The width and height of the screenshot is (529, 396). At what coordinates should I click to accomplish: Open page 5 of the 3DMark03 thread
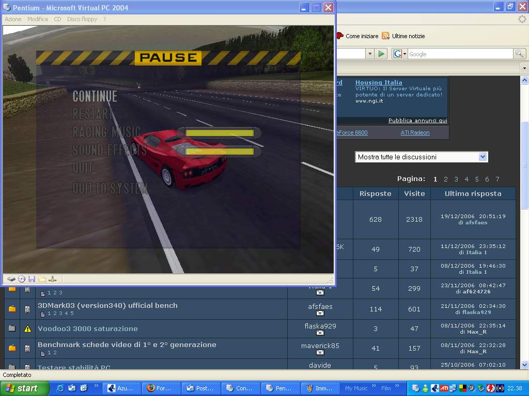click(72, 313)
